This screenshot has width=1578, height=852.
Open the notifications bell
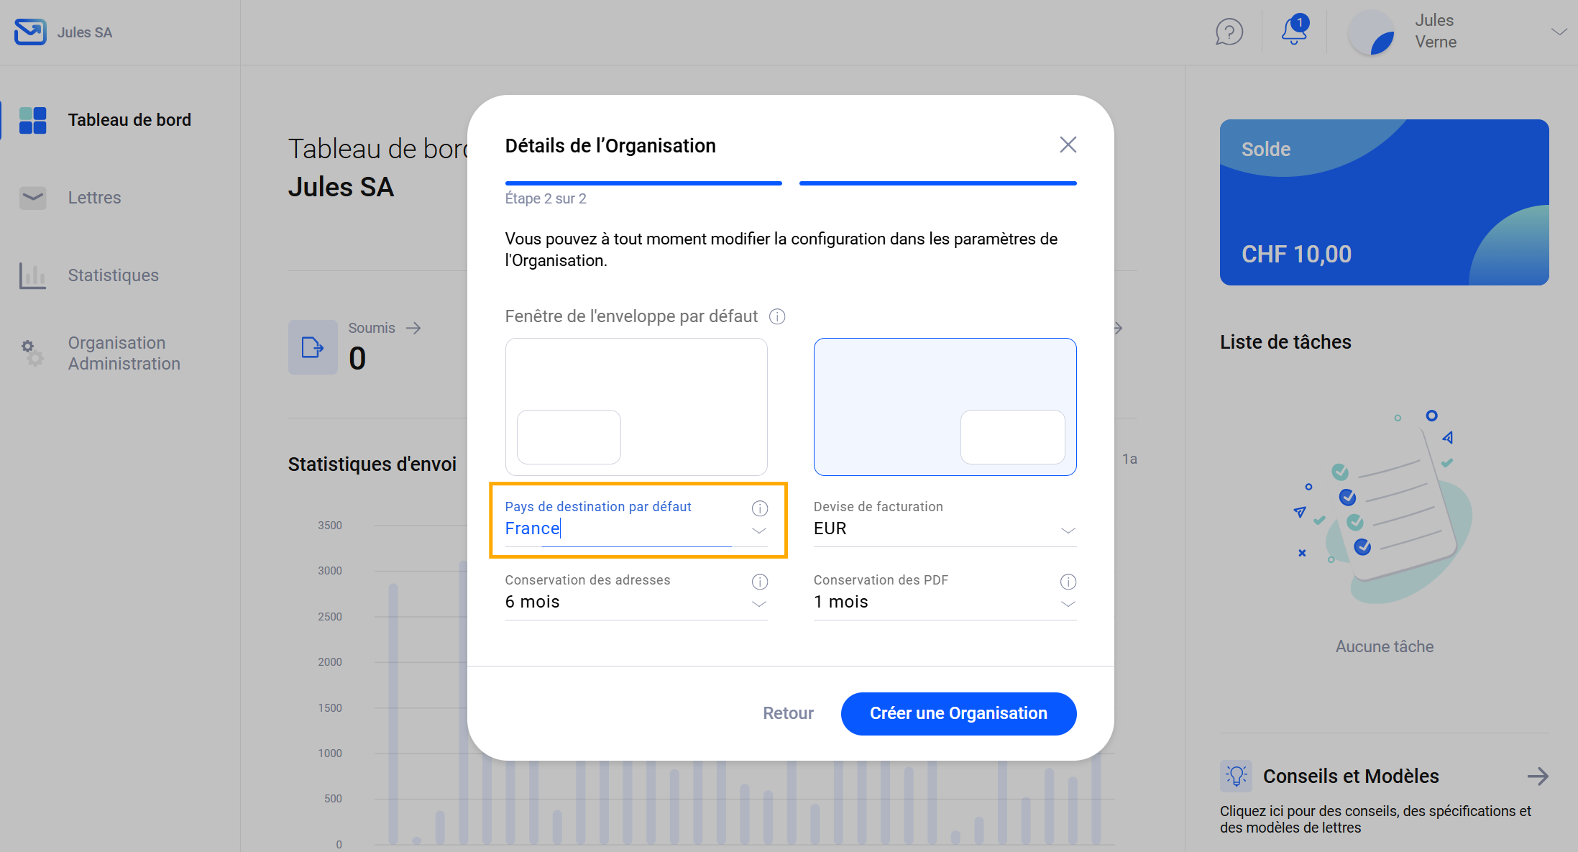pos(1294,31)
